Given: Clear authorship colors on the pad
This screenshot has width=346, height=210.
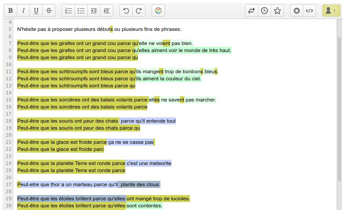Looking at the screenshot, I should [158, 11].
